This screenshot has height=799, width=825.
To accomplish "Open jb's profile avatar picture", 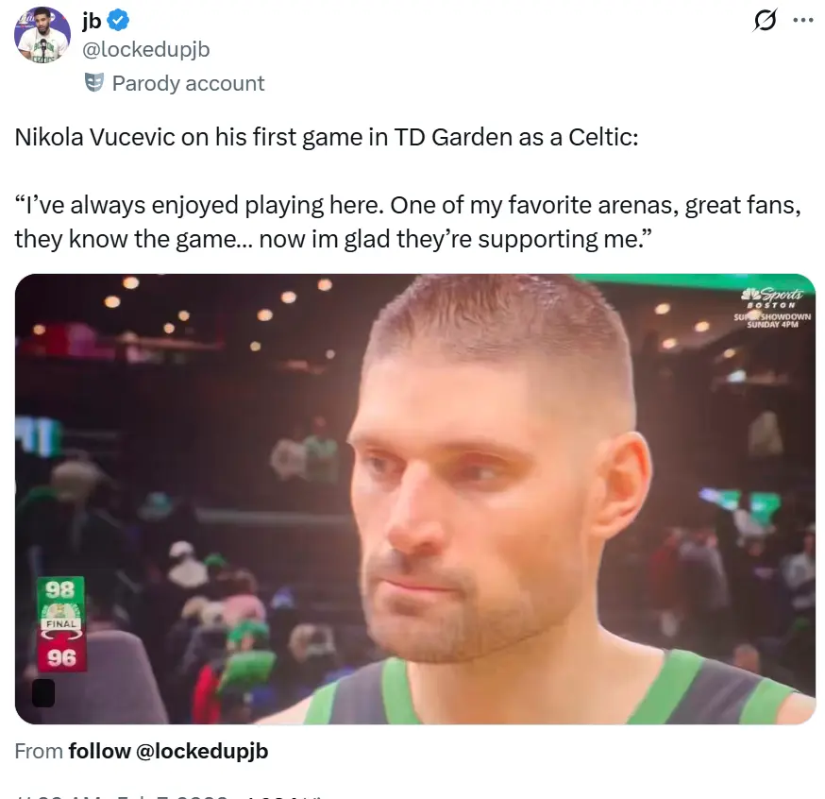I will pyautogui.click(x=42, y=35).
